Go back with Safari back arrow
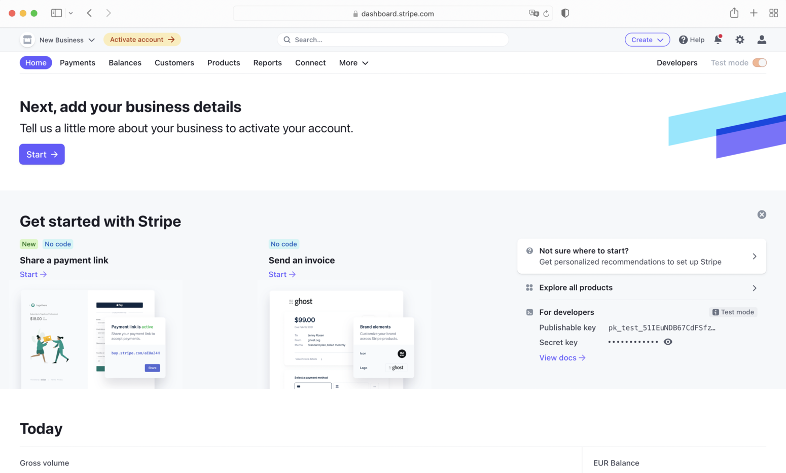Image resolution: width=786 pixels, height=473 pixels. (x=89, y=13)
